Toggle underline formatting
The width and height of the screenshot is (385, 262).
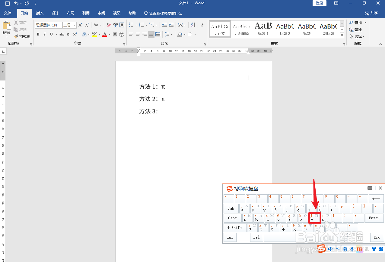coord(52,34)
